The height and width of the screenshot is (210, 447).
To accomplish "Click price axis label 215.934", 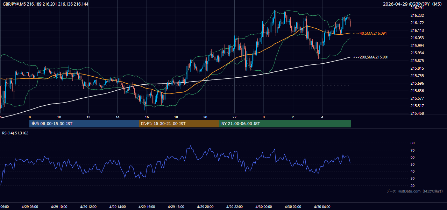I will pyautogui.click(x=417, y=53).
